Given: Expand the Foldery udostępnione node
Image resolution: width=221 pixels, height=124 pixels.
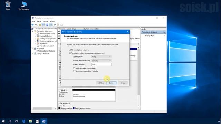Looking at the screenshot, I should (35, 39).
